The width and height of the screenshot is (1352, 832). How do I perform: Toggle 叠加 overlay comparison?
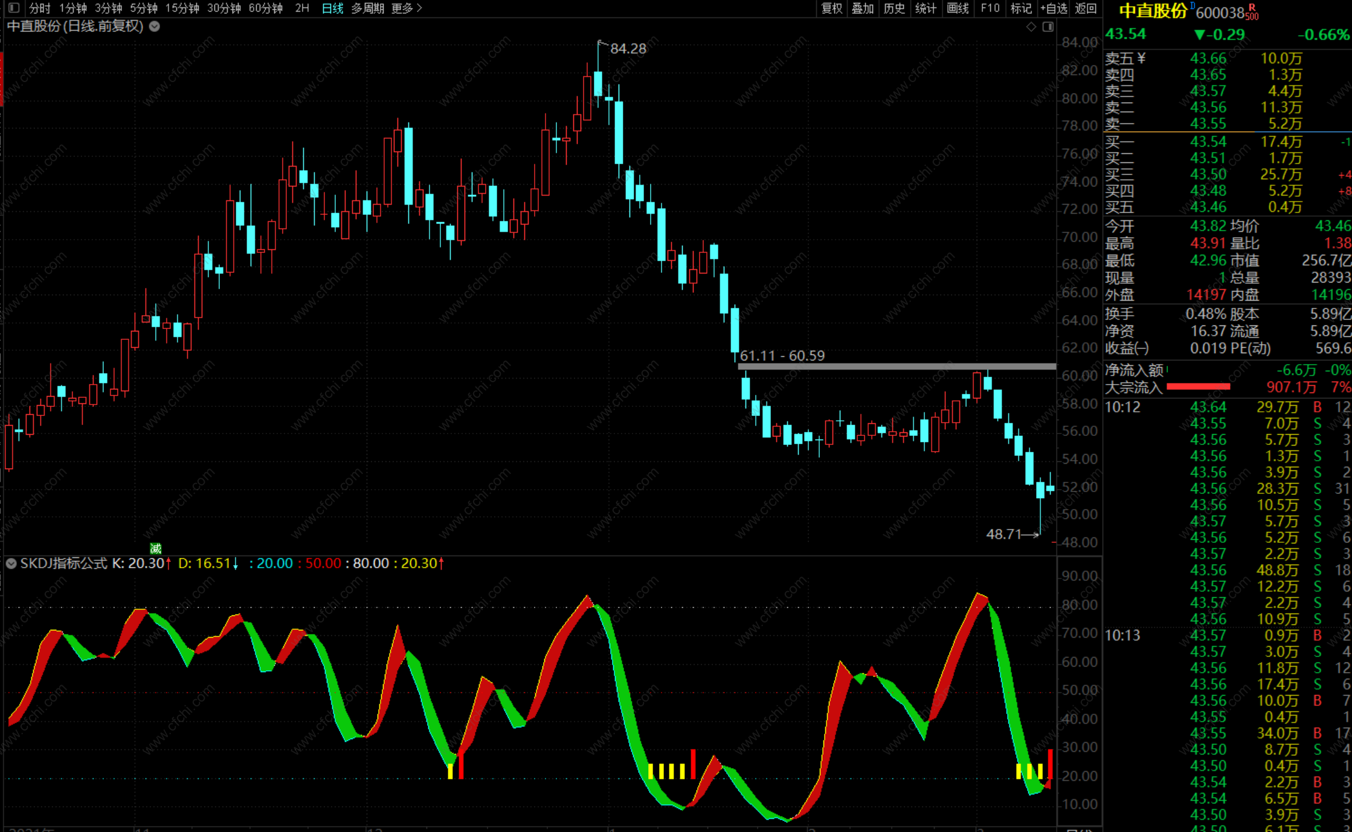pos(863,8)
